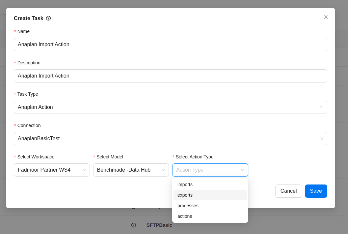The image size is (348, 234).
Task: Click the Action Type combo box
Action: coord(210,170)
